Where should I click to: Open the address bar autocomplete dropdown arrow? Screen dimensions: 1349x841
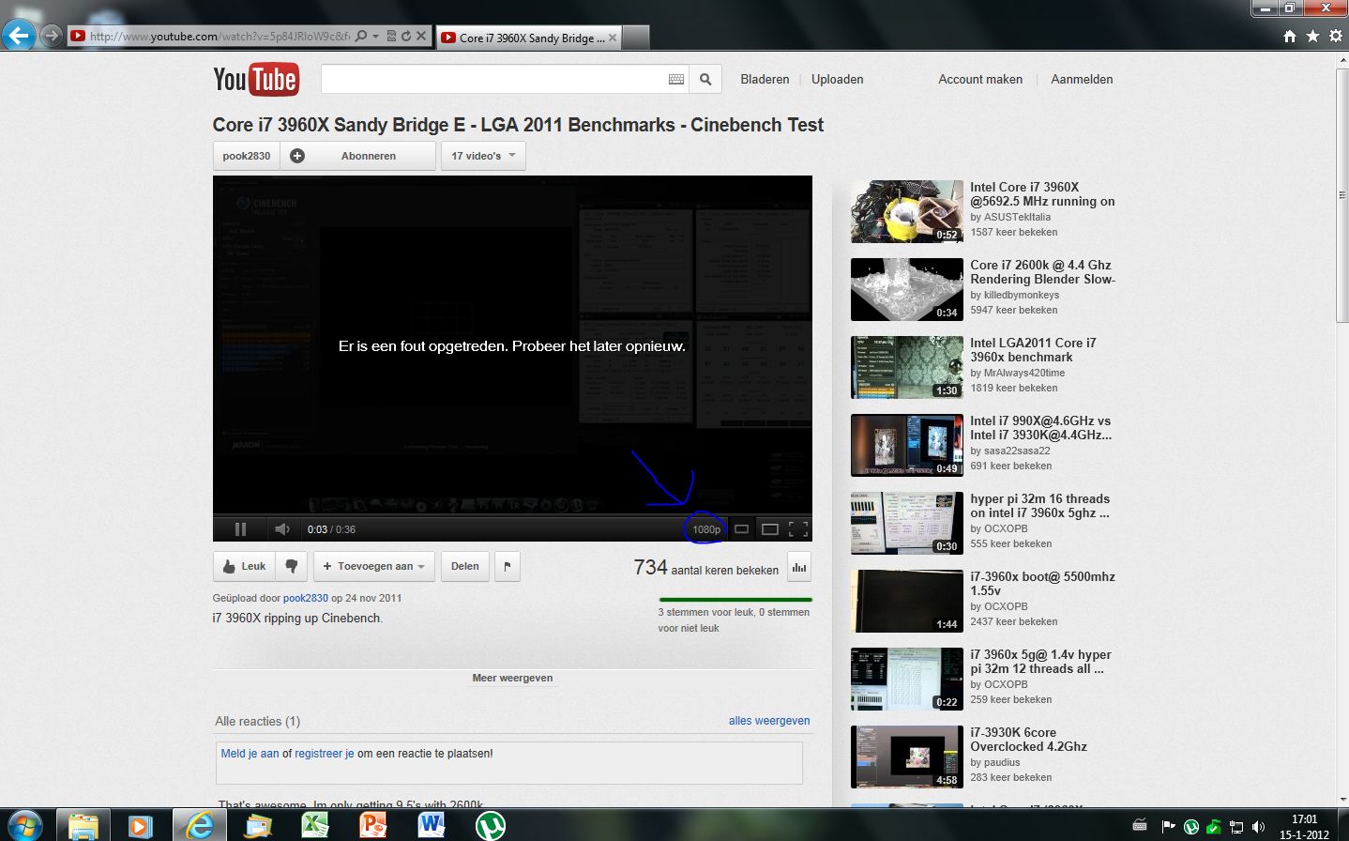(375, 37)
